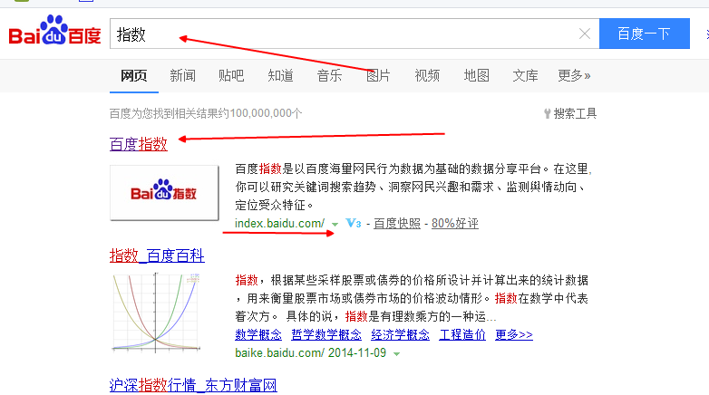709x395 pixels.
Task: Click the 百度一下 search button
Action: point(645,34)
